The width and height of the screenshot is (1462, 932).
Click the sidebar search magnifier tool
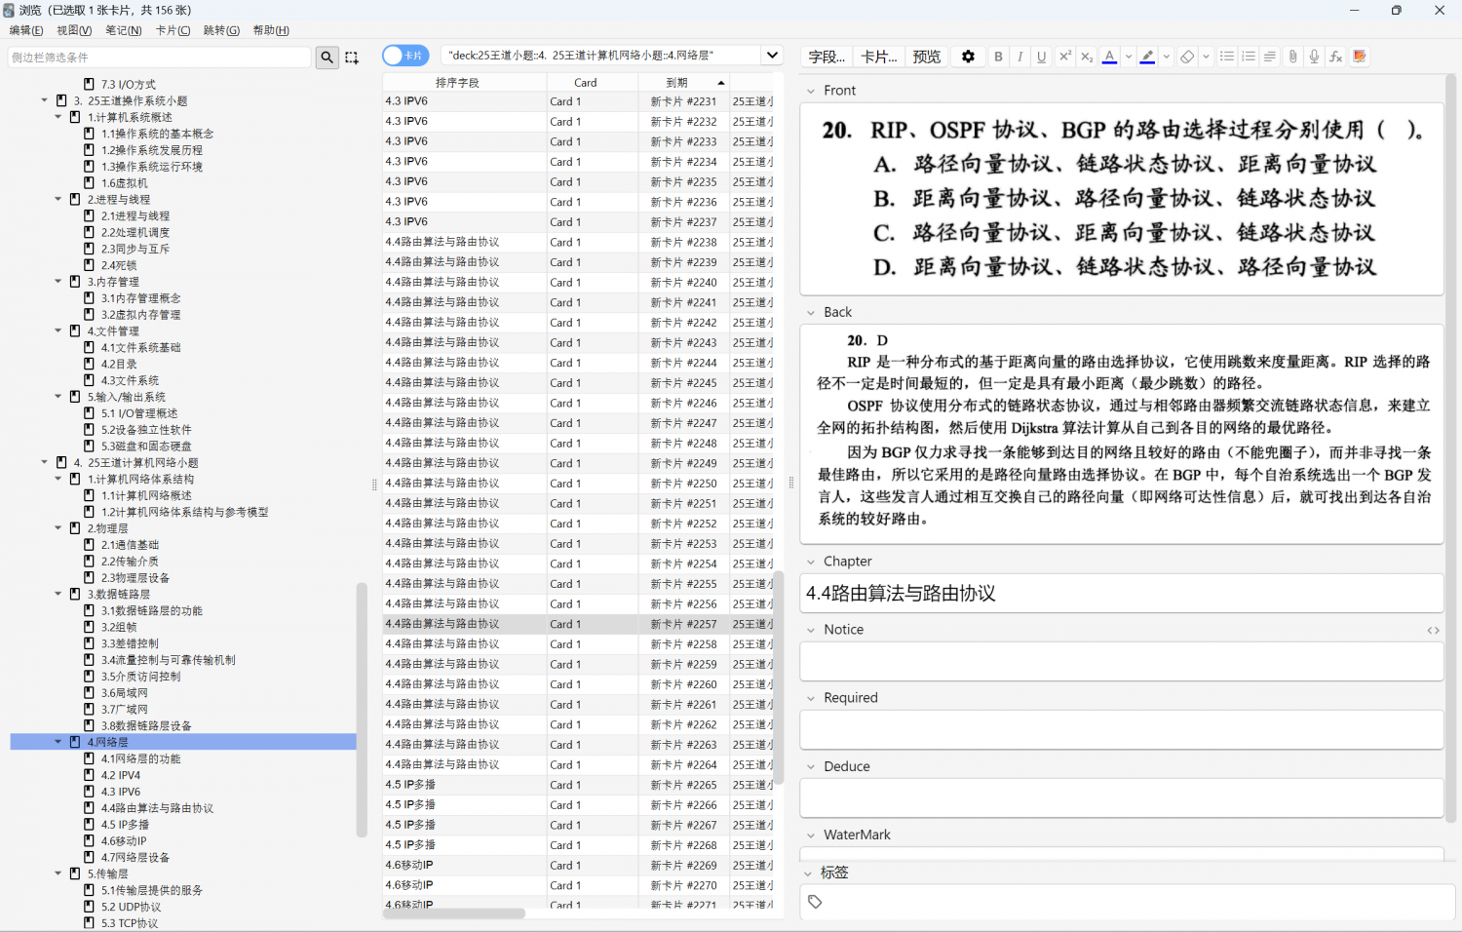[x=327, y=58]
